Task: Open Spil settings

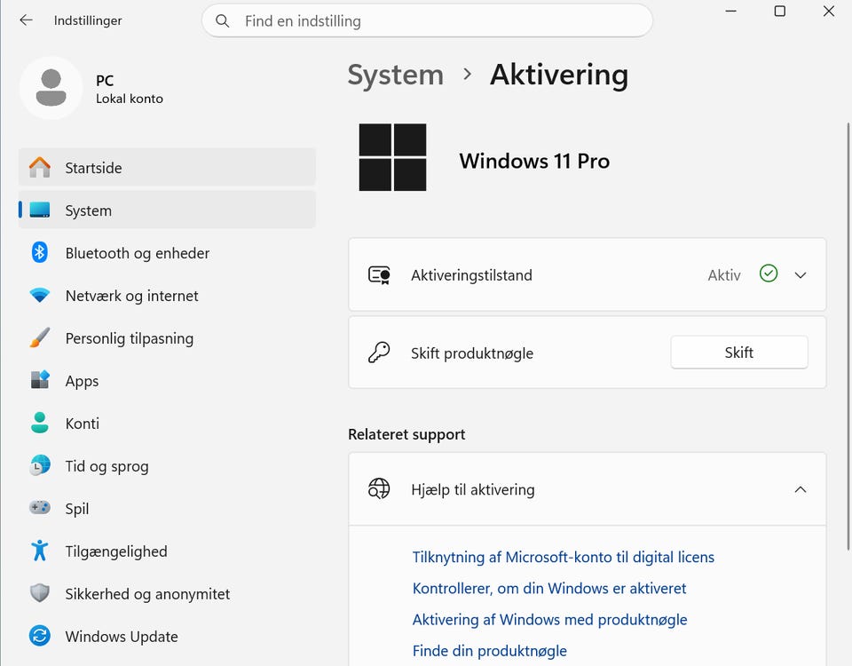Action: point(167,508)
